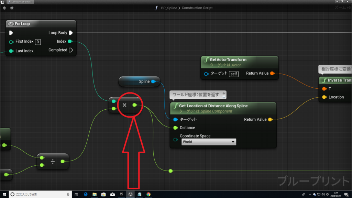The width and height of the screenshot is (352, 198).
Task: Click the Spline variable output pin
Action: click(153, 81)
